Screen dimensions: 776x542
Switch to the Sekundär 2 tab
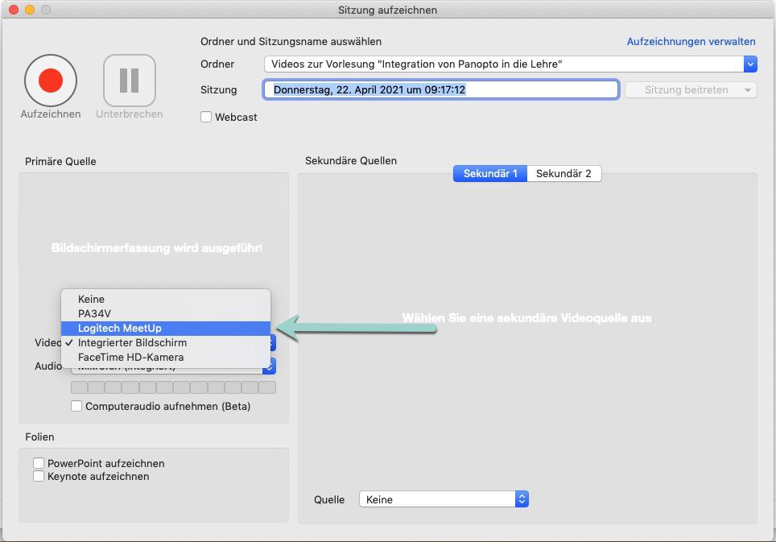click(563, 173)
